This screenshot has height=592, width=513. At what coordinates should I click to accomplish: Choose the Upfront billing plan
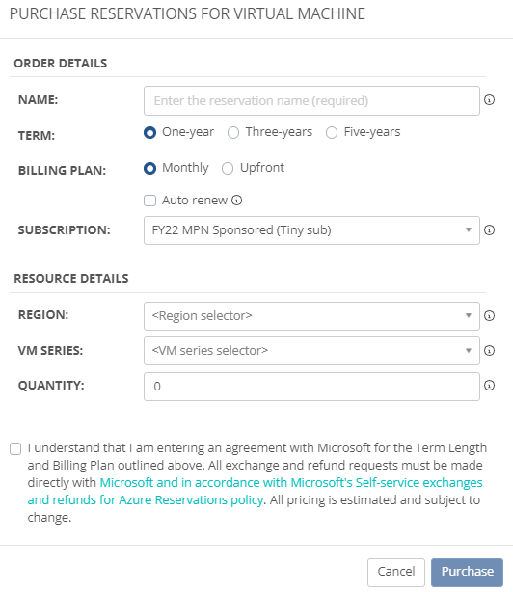228,168
